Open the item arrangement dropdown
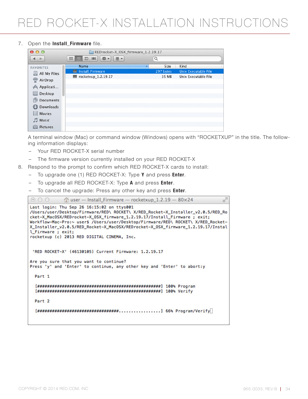Image resolution: width=308 pixels, height=399 pixels. tap(119, 59)
